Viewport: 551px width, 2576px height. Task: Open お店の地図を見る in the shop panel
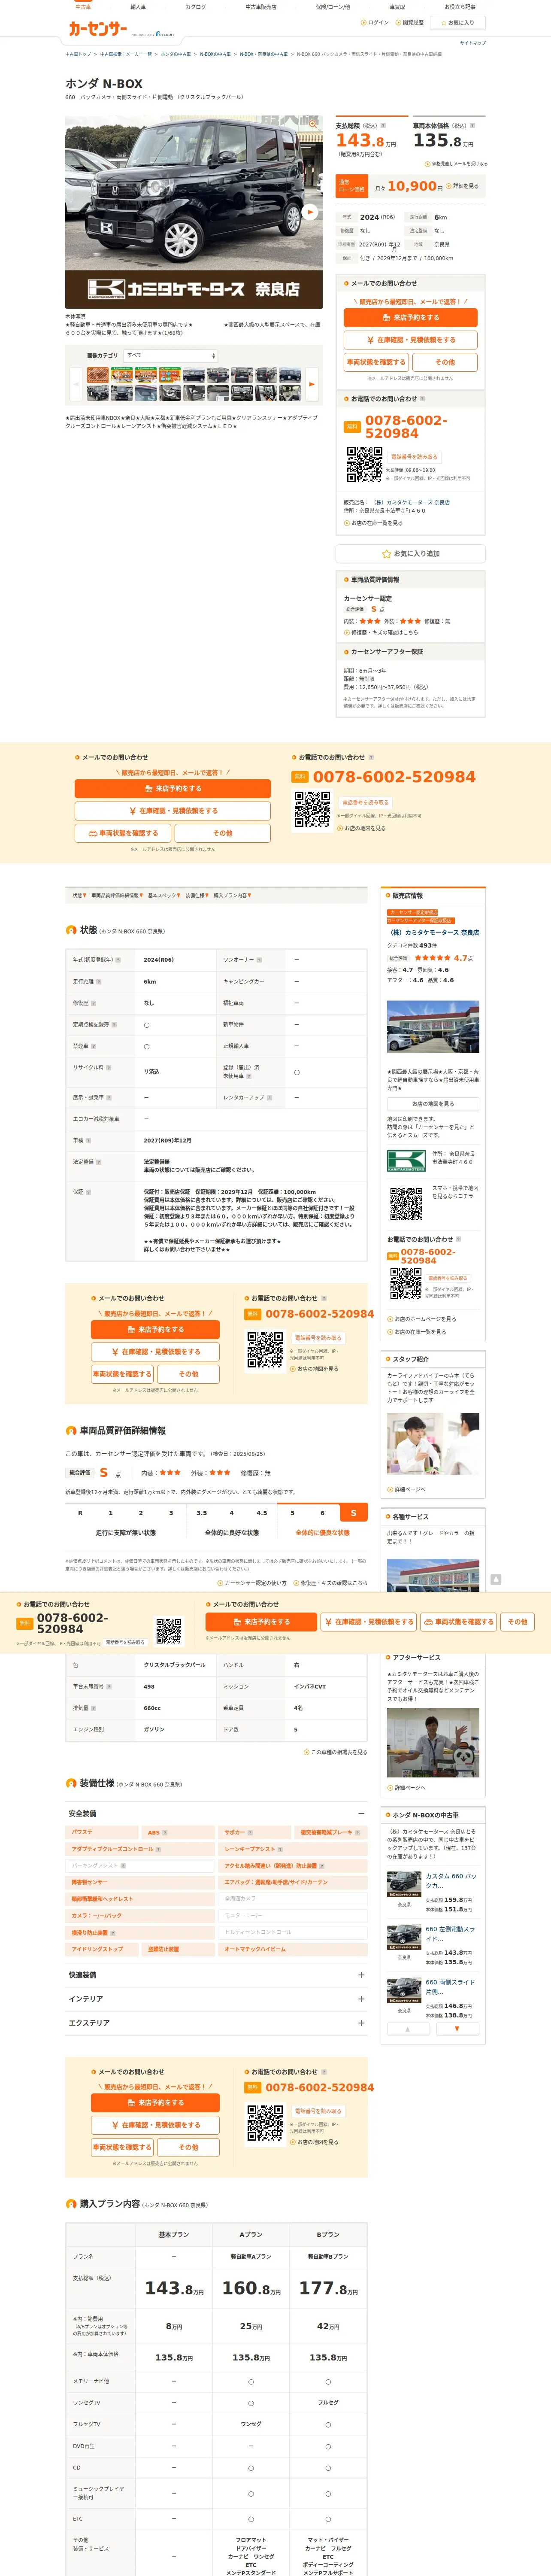click(432, 1104)
